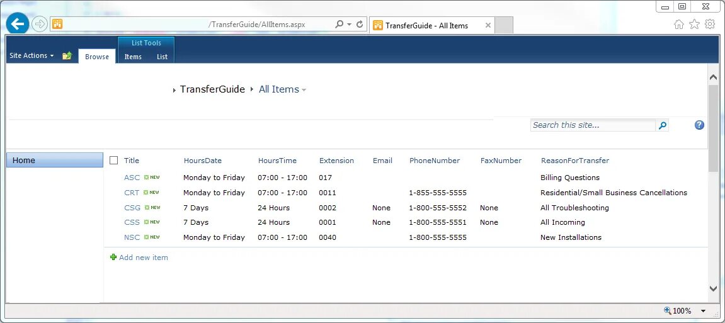This screenshot has width=725, height=323.
Task: Open the Items ribbon tab
Action: click(x=133, y=57)
